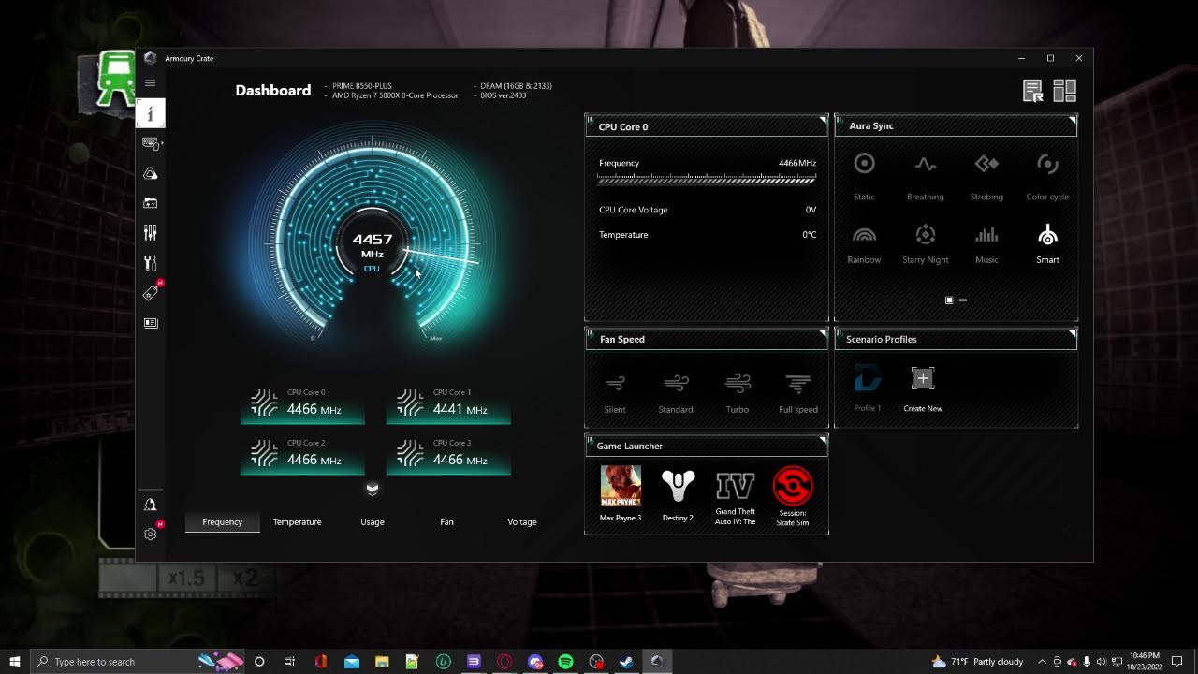
Task: Open CPU Core 0 widget corner dropdown
Action: pyautogui.click(x=824, y=120)
